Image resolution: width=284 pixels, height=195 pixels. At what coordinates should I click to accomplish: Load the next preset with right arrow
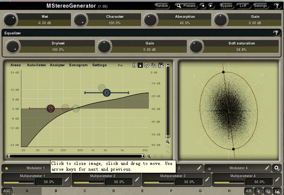tap(211, 6)
